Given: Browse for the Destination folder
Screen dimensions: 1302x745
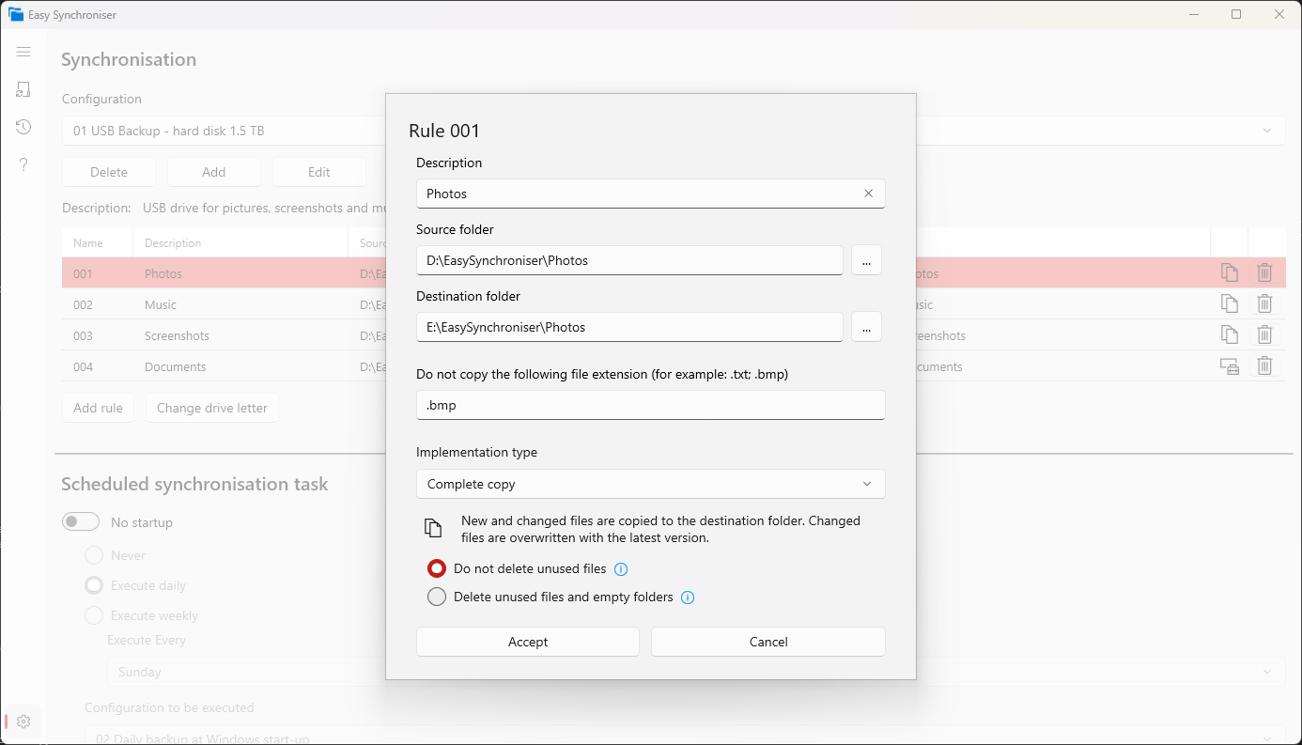Looking at the screenshot, I should (x=866, y=327).
